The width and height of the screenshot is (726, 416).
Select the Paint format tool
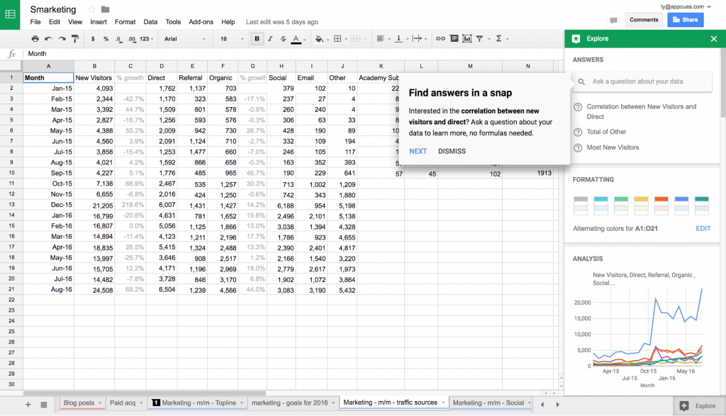click(x=74, y=39)
